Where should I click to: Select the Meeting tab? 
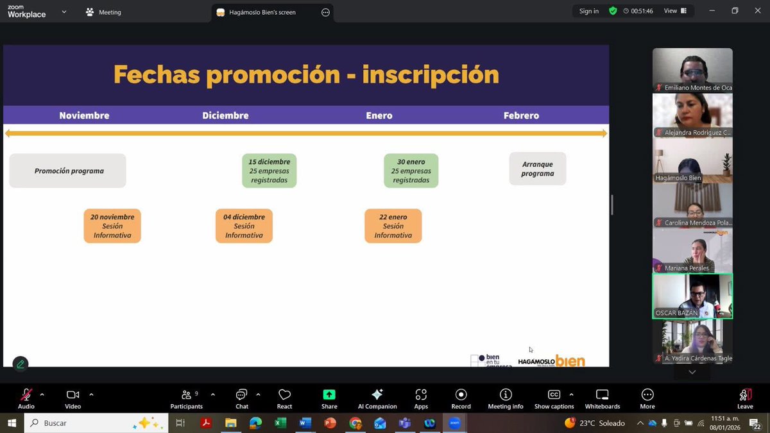coord(103,12)
